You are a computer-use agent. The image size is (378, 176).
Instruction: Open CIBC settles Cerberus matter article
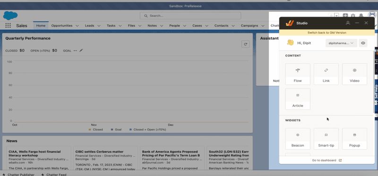pos(99,152)
